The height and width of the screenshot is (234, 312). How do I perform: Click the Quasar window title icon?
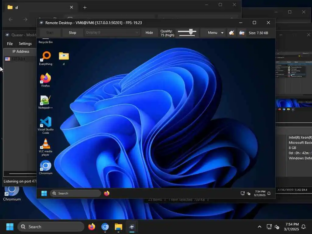(7, 35)
